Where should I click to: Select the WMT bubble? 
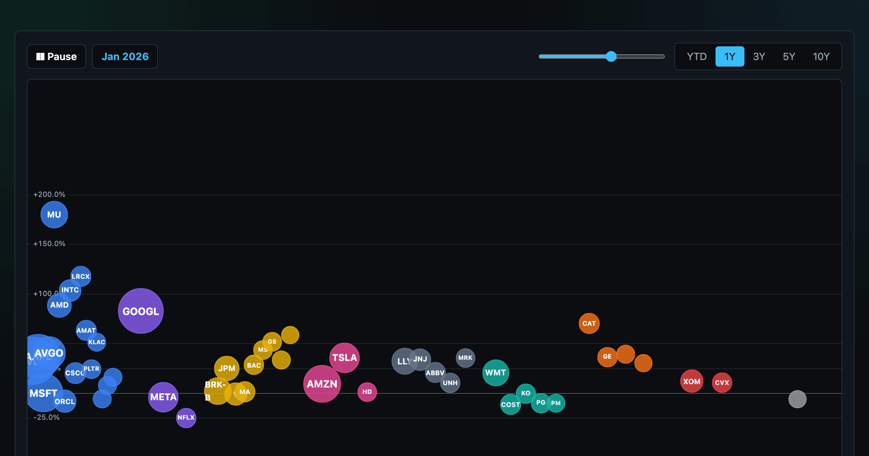496,373
